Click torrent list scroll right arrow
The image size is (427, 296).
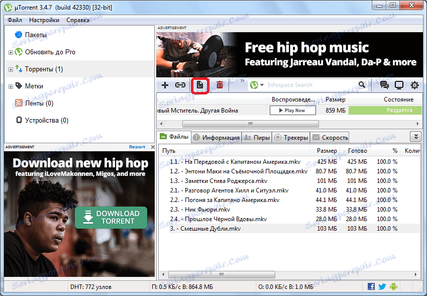click(418, 124)
